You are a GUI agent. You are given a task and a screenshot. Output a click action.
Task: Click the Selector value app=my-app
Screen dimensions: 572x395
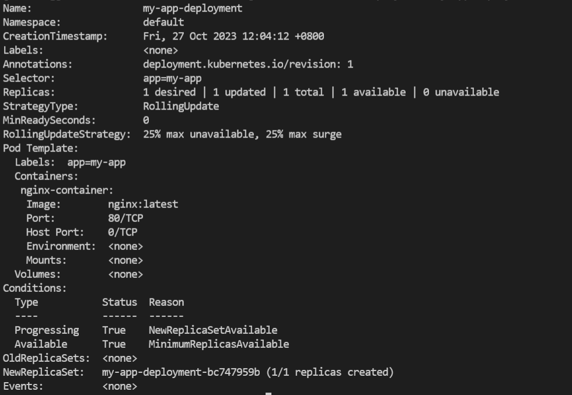pyautogui.click(x=172, y=79)
